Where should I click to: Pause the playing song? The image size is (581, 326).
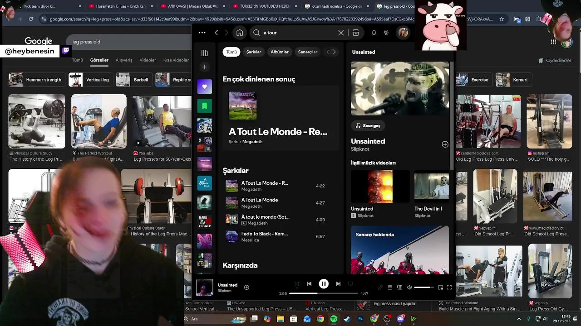pos(324,284)
